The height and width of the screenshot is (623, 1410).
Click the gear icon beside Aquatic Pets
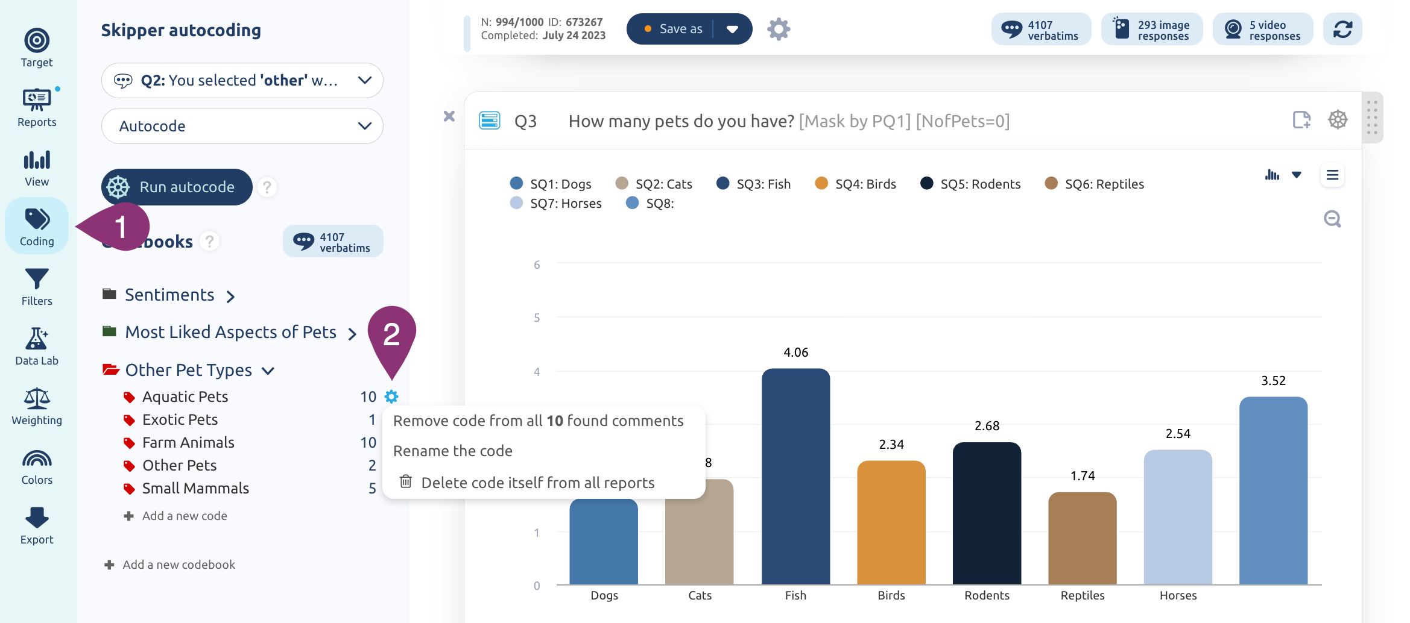(x=391, y=396)
